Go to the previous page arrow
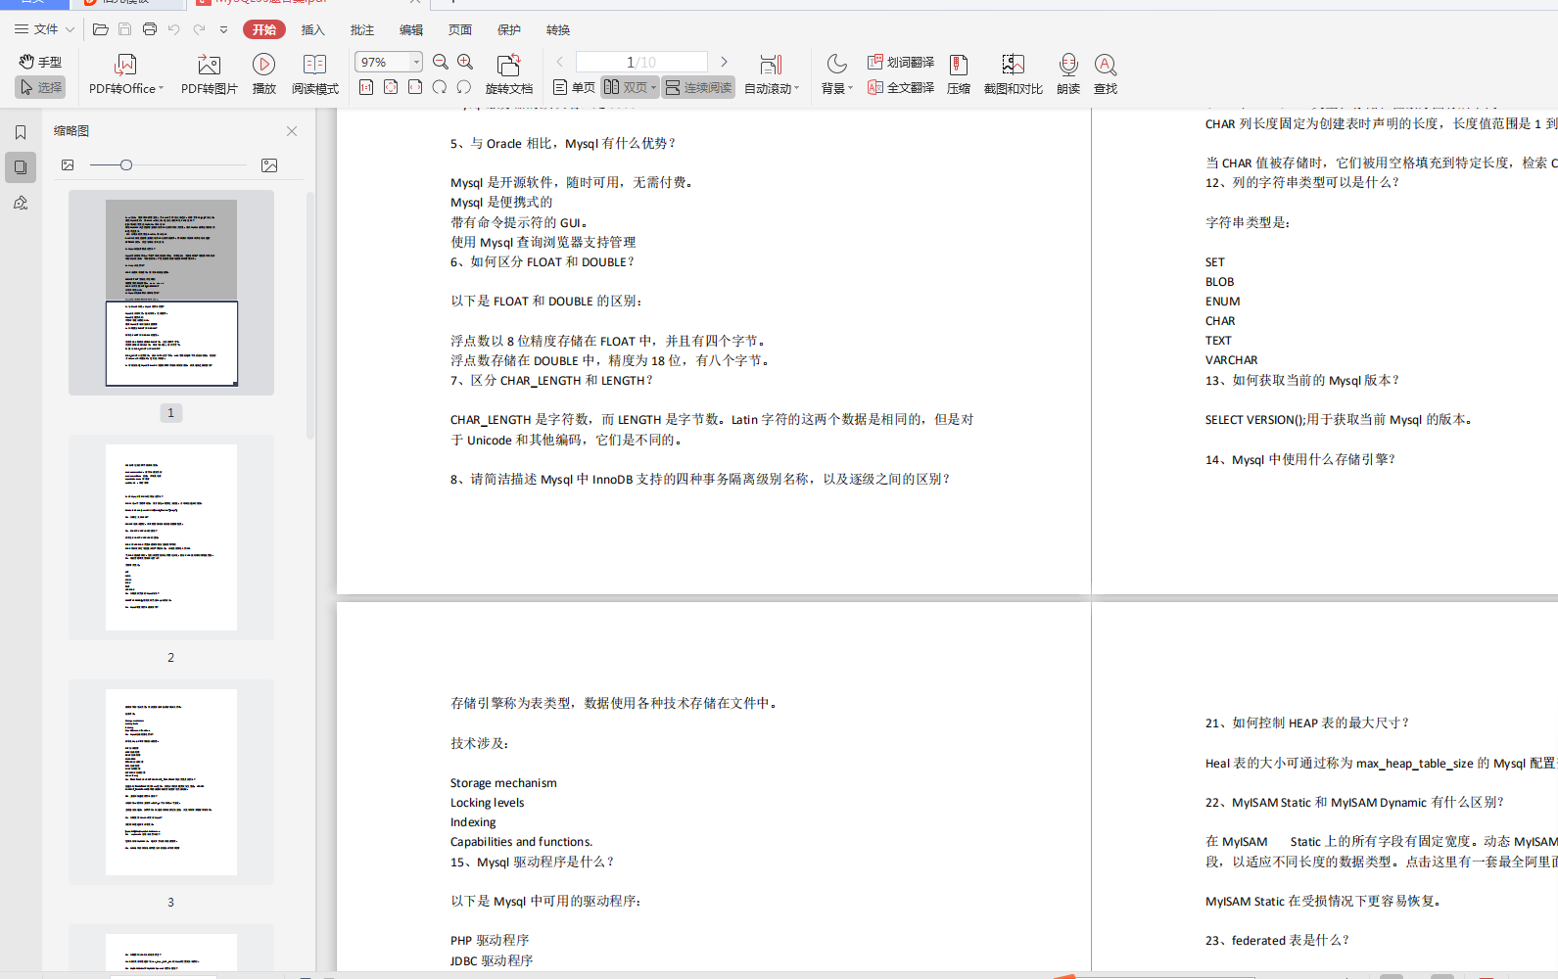This screenshot has width=1558, height=979. 560,62
